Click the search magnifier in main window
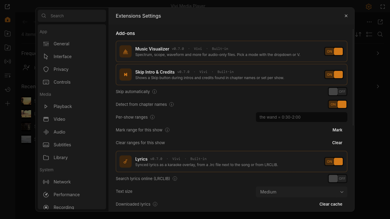 point(380,34)
